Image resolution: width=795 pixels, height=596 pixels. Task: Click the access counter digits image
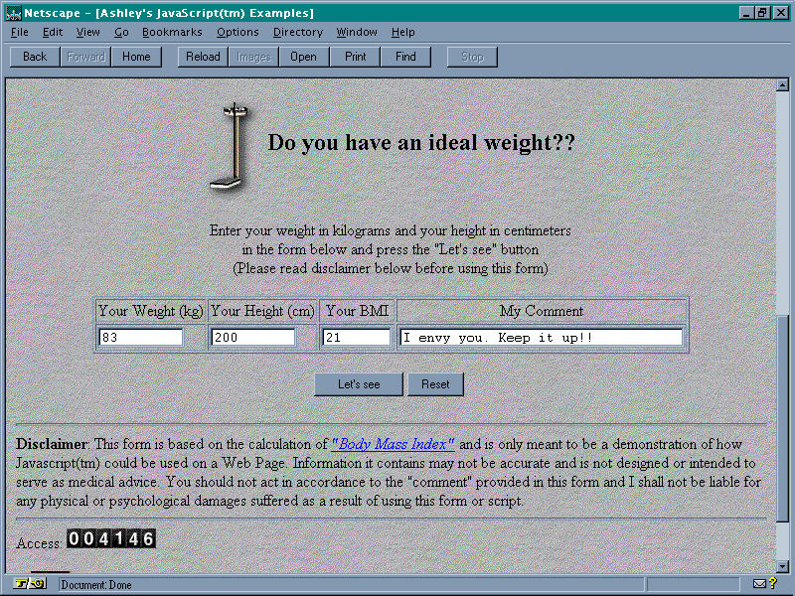tap(111, 539)
